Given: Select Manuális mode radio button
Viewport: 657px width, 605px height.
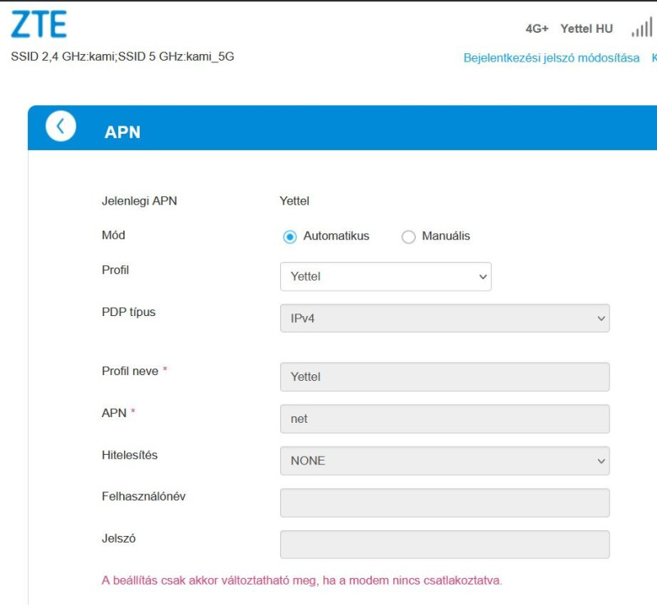Looking at the screenshot, I should coord(408,236).
